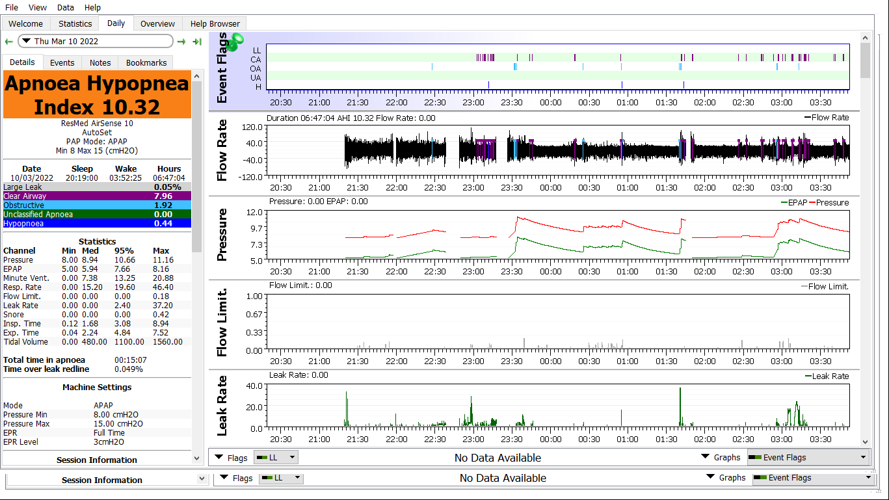Click the Total time in apnoea value

pyautogui.click(x=130, y=360)
